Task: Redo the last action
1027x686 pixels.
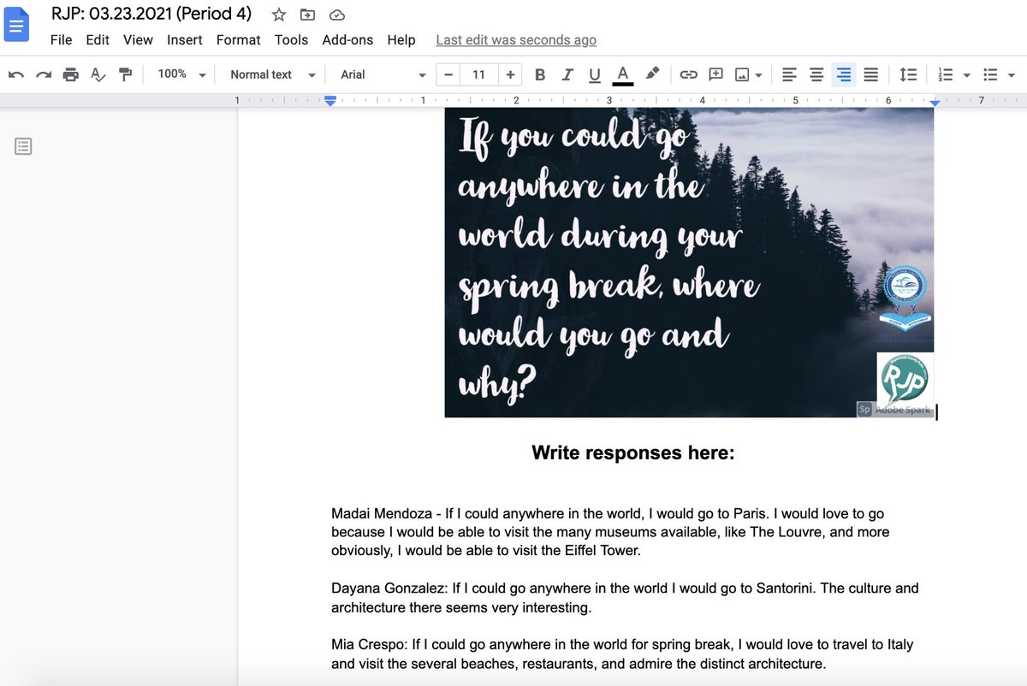Action: [x=44, y=75]
